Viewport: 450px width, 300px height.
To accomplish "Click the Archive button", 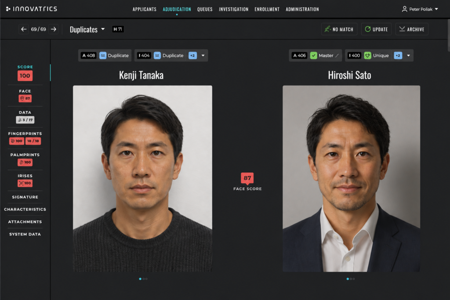I will [x=412, y=29].
